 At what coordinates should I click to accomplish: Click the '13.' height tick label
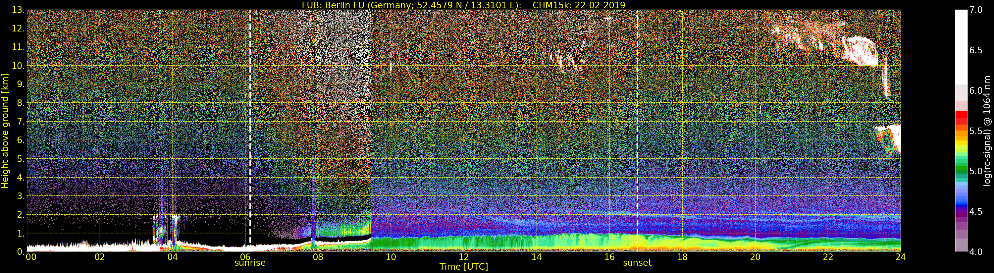(18, 10)
